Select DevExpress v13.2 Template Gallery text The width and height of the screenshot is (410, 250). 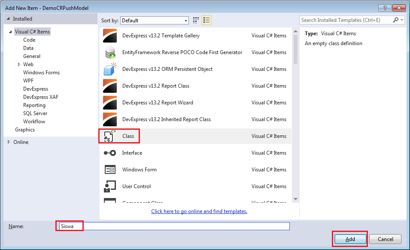(x=161, y=36)
